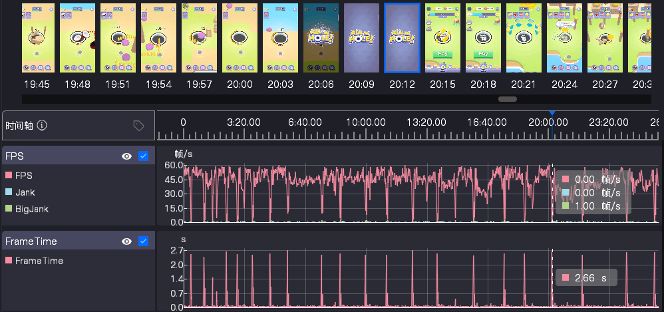Screen dimensions: 664x312
Task: Click the blue Jank legend swatch
Action: coord(9,192)
